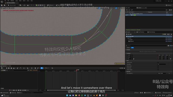
Task: Click the Lit view mode button
Action: [9, 8]
